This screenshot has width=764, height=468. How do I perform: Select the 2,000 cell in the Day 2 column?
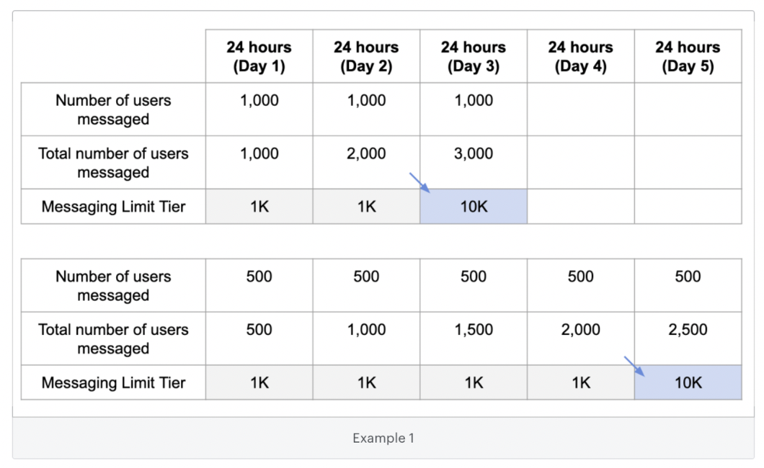point(366,153)
